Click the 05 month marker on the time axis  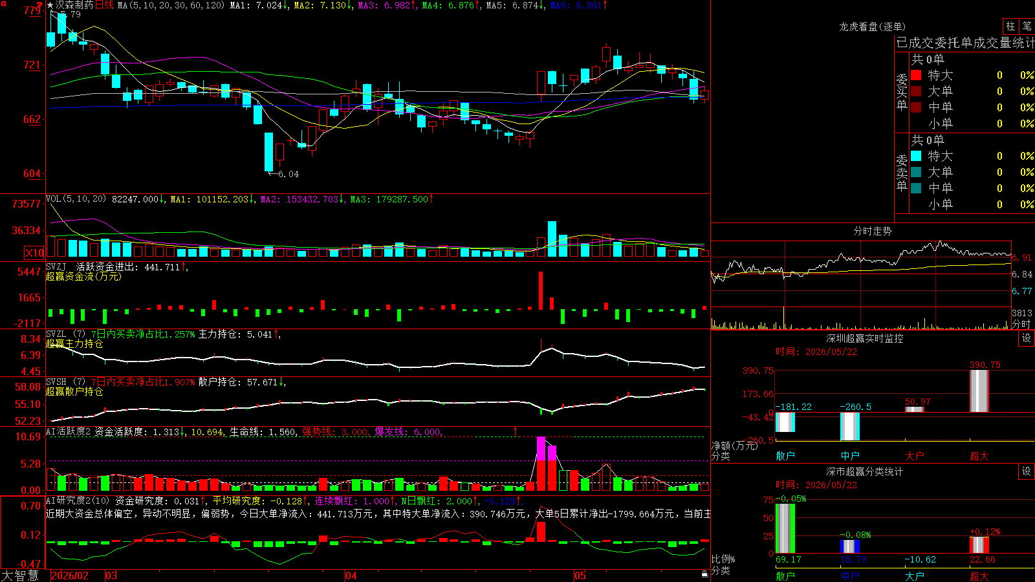(580, 576)
